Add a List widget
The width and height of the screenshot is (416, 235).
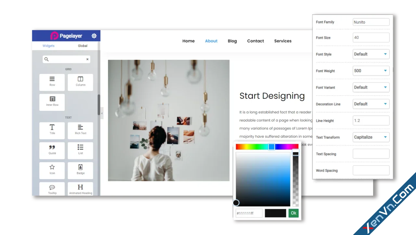80,151
